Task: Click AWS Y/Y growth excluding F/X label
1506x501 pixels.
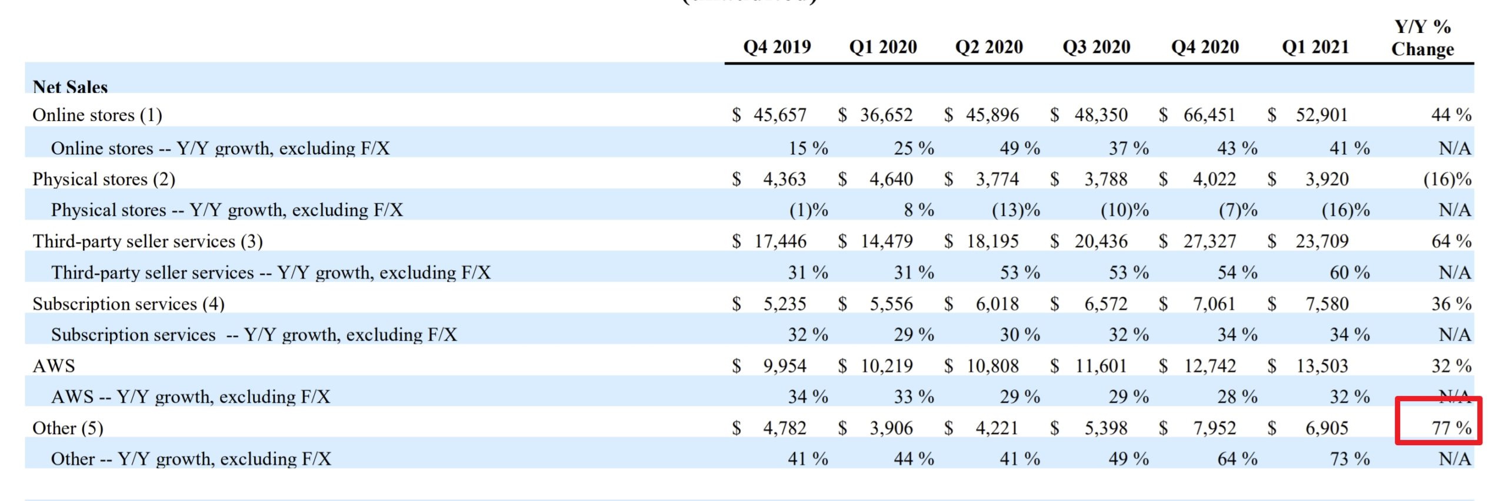Action: click(x=191, y=397)
